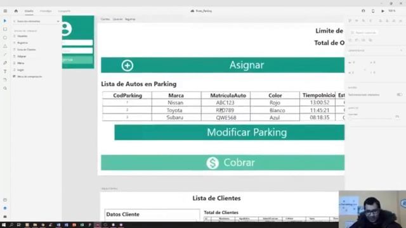Screen dimensions: 406x228
Task: Select the Polygon tool
Action: (x=5, y=46)
